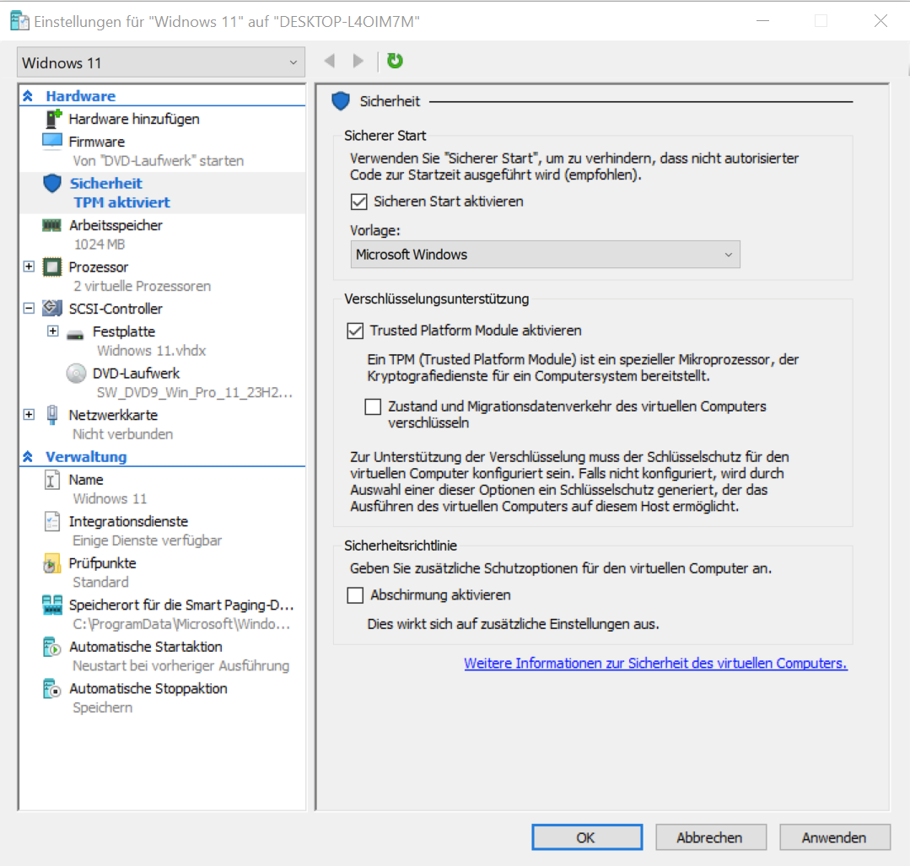The height and width of the screenshot is (866, 910).
Task: Click the Automatische Stoppaktion icon
Action: 51,688
